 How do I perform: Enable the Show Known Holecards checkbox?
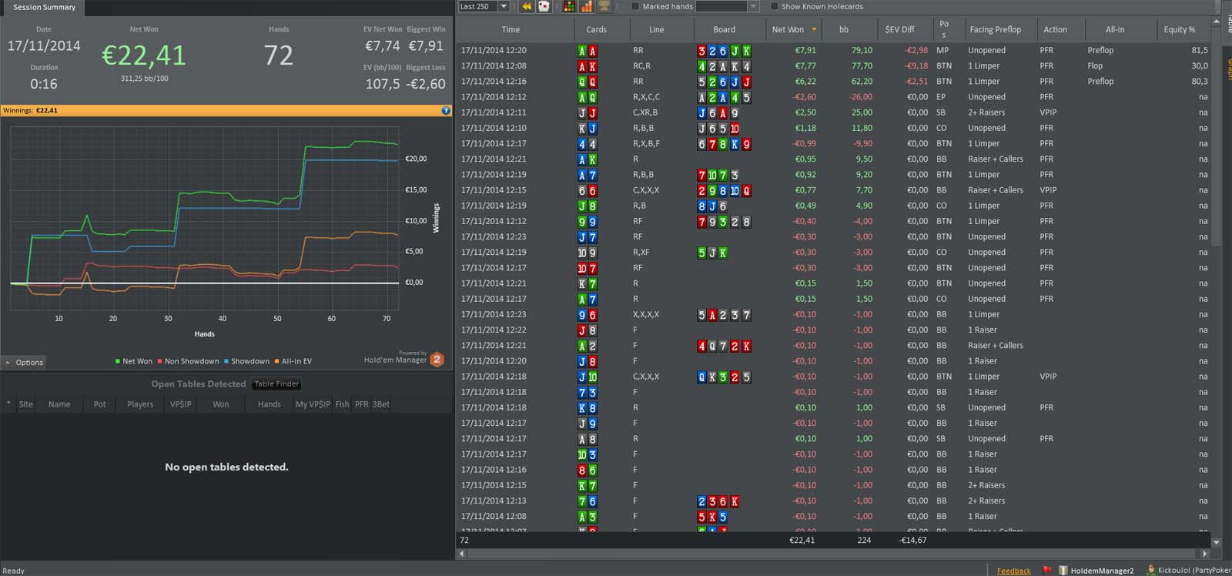coord(774,6)
